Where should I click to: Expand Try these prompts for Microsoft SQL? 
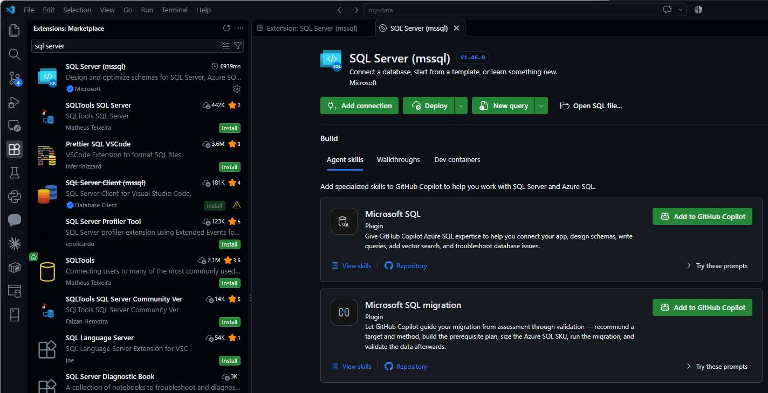point(717,266)
